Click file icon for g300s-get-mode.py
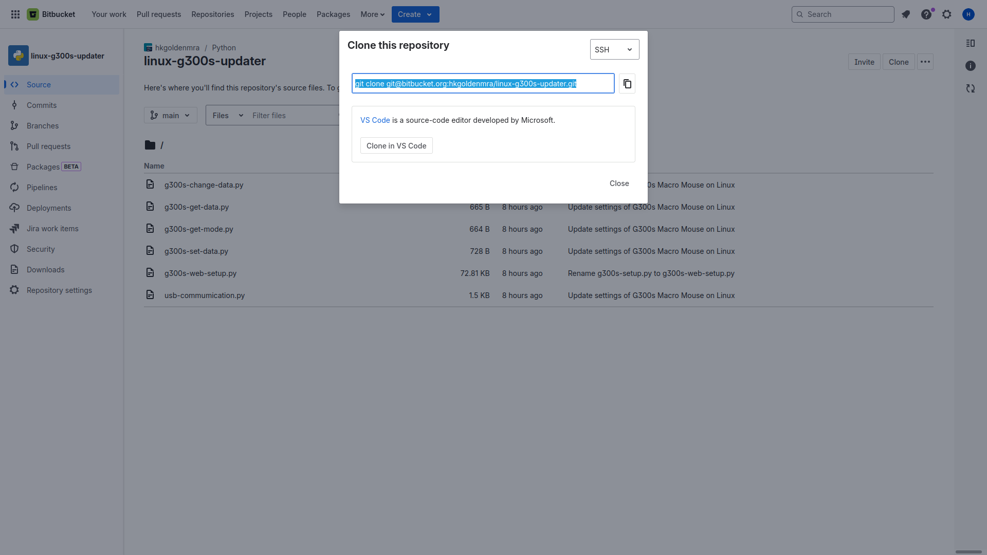This screenshot has width=987, height=555. point(150,229)
